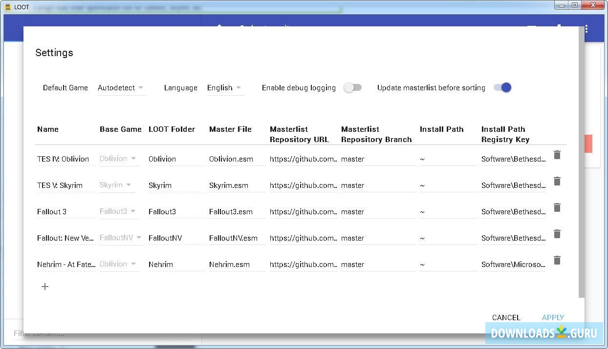This screenshot has height=349, width=608.
Task: Click the trash icon for TES V: Skyrim
Action: [x=557, y=182]
